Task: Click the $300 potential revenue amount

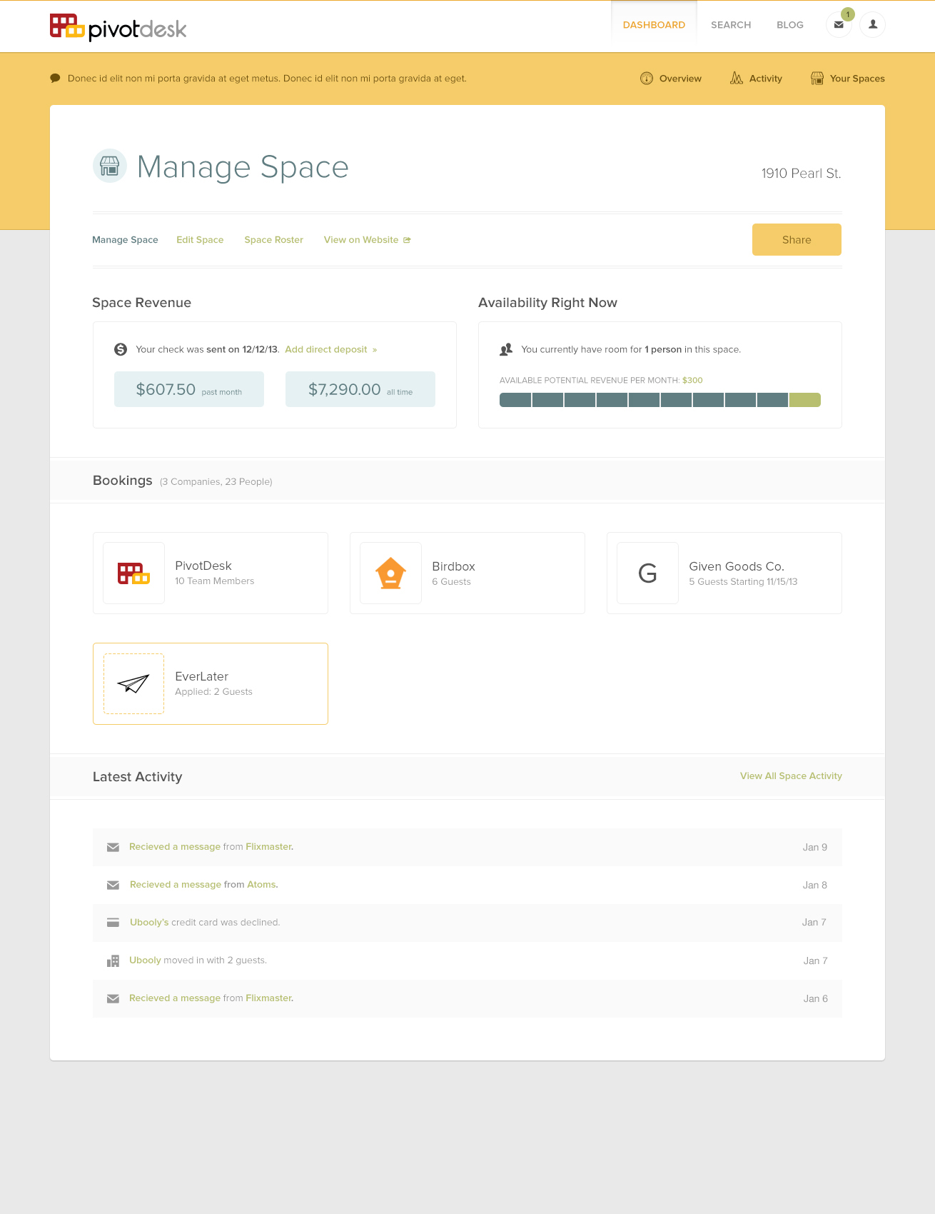Action: (692, 381)
